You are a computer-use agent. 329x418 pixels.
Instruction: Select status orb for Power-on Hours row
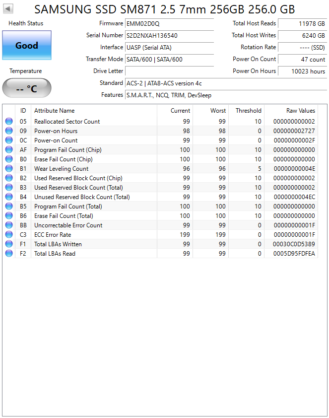[x=9, y=131]
